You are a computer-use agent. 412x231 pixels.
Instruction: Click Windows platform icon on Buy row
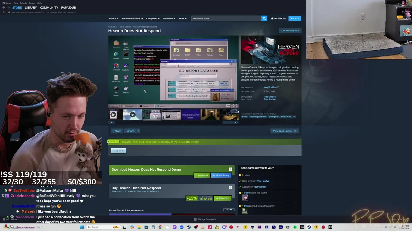click(x=230, y=188)
